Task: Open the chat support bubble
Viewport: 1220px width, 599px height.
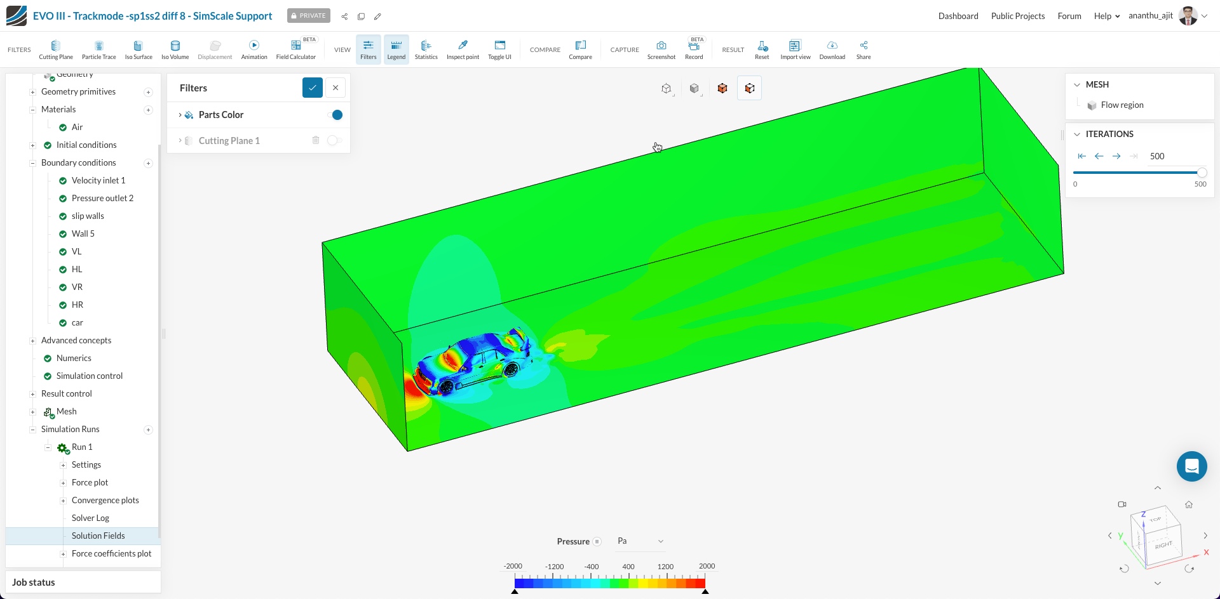Action: 1191,466
